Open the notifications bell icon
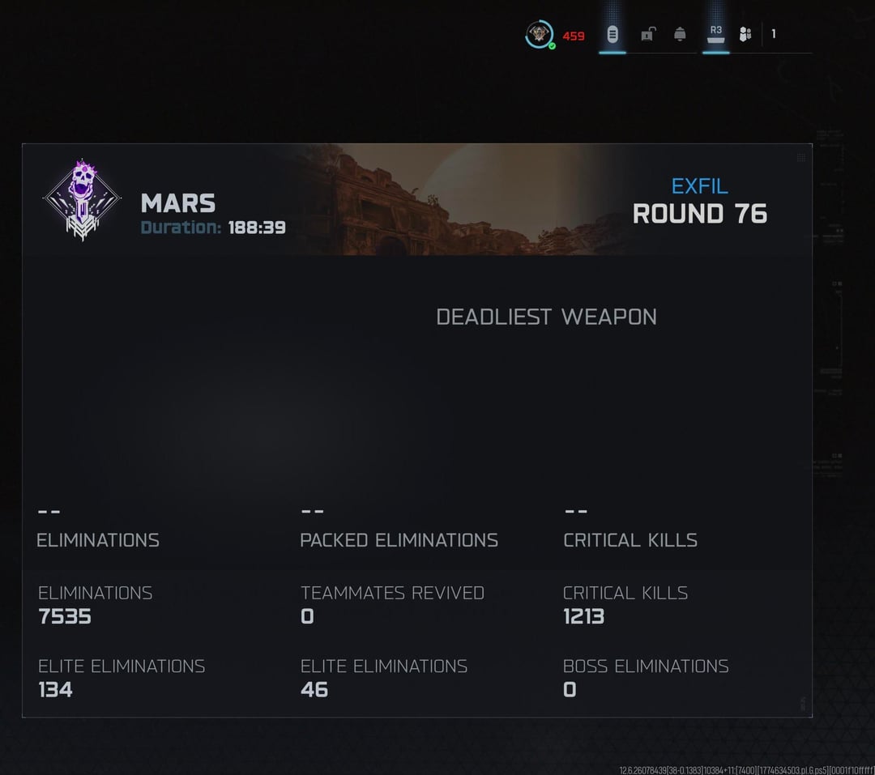 pyautogui.click(x=680, y=34)
